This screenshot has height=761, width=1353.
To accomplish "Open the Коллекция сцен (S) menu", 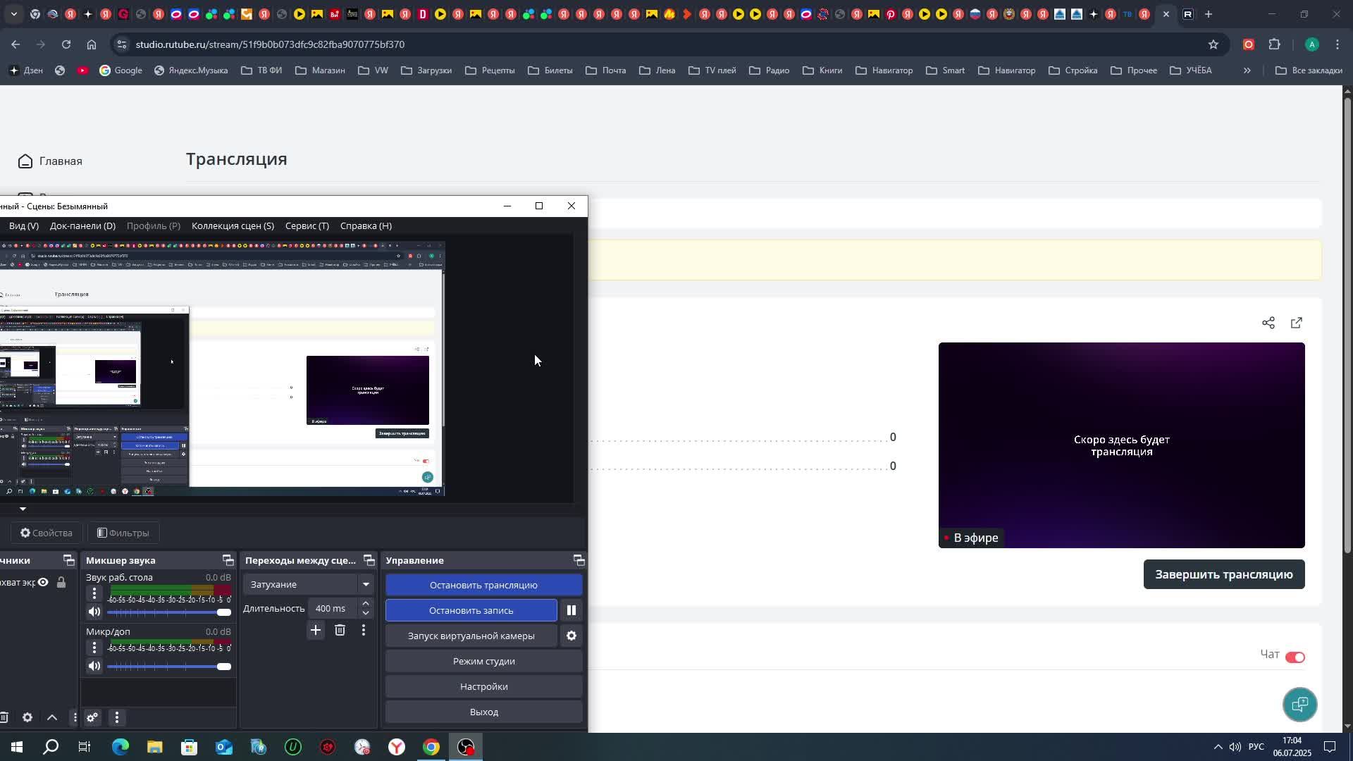I will [x=233, y=226].
